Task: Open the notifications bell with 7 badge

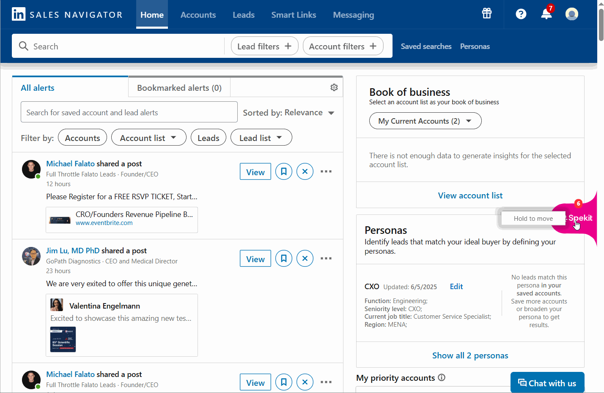Action: pyautogui.click(x=546, y=14)
